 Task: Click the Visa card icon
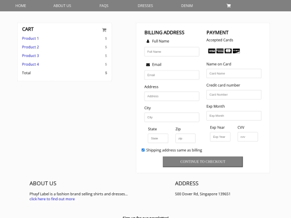(212, 51)
